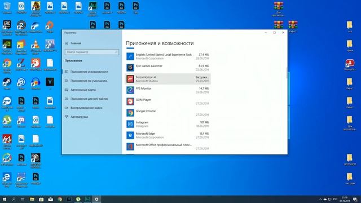Select the Microsoft Edge desktop shortcut
Screen dimensions: 361x203
coord(7,180)
